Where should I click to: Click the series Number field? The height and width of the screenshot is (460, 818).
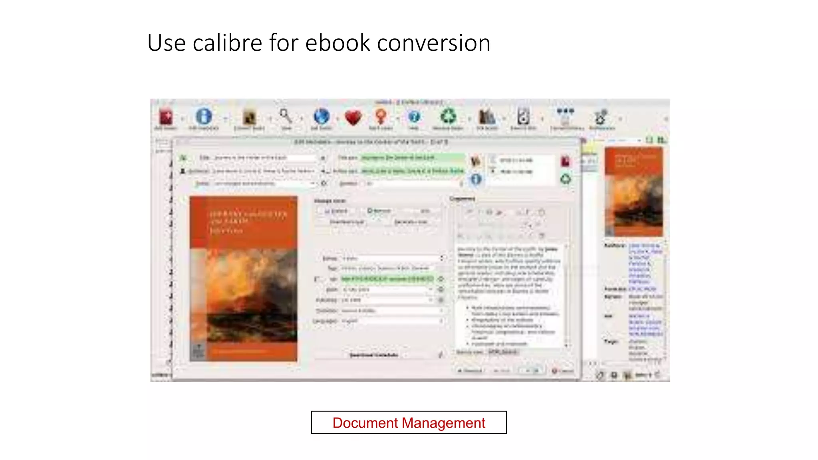click(413, 184)
